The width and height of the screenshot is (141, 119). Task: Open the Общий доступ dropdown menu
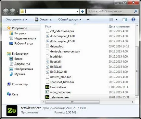coord(70,19)
